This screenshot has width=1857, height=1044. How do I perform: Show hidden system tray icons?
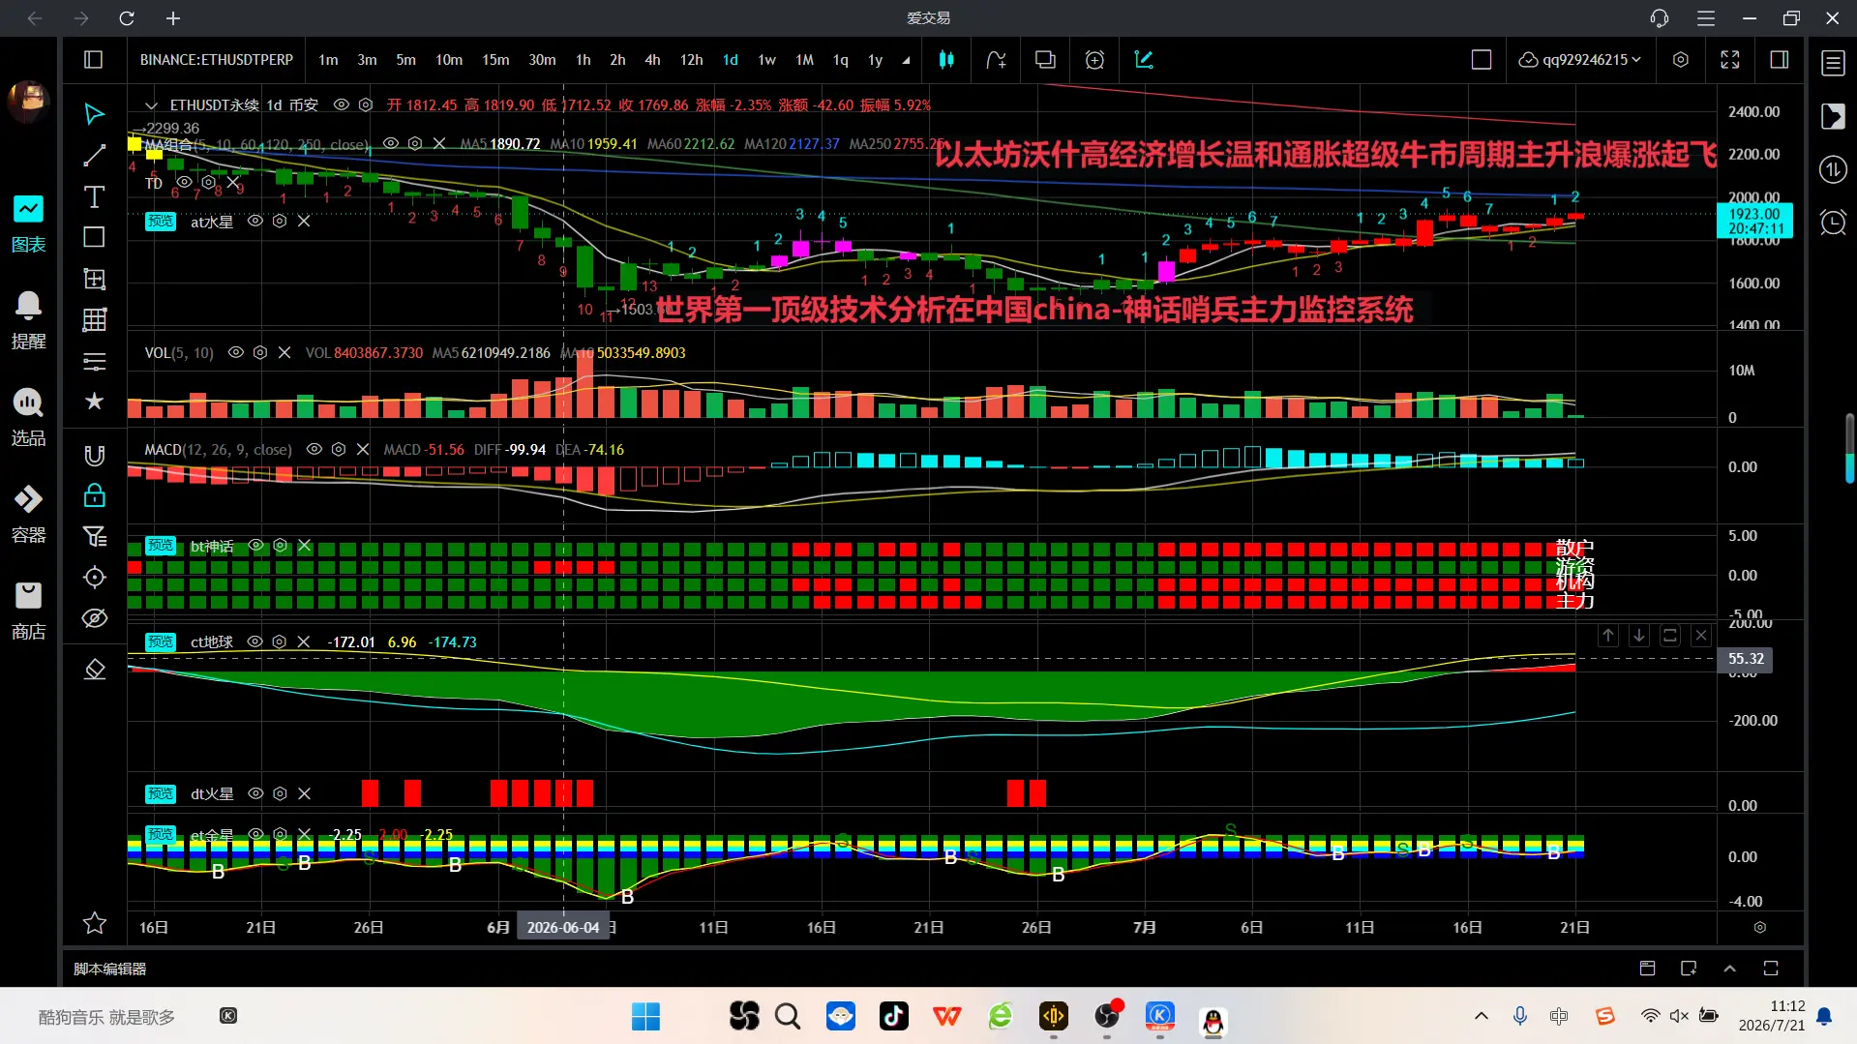1481,1016
